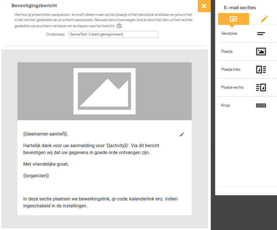
Task: Click the 'In deze sectie plaatsen we' paragraph
Action: tap(100, 202)
